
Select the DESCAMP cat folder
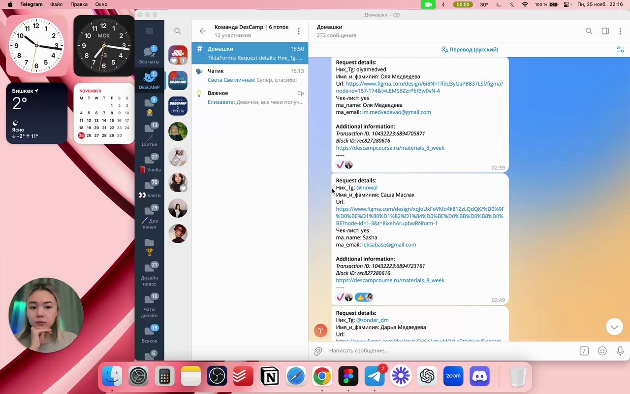coord(149,80)
